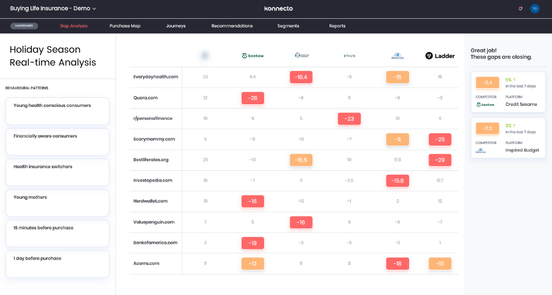Viewport: 552px width, 295px height.
Task: Click the -13 gap in Acorns.com row
Action: coord(440,263)
